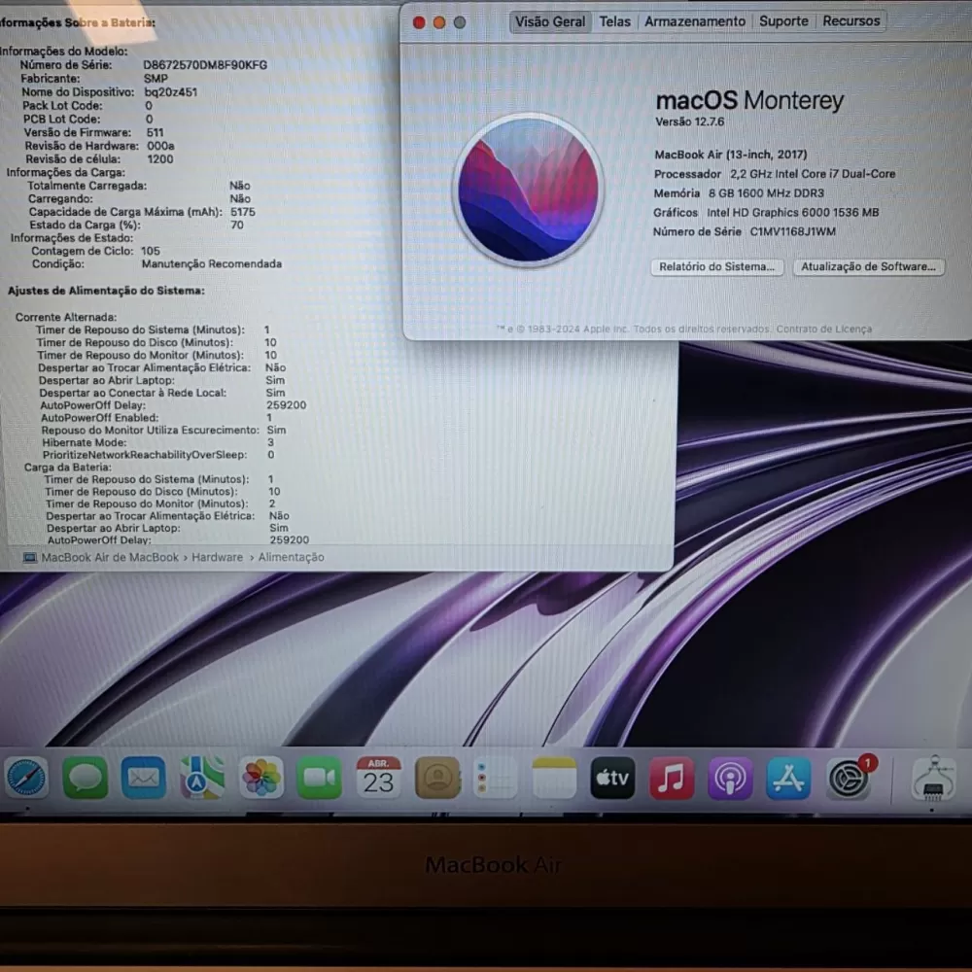Click the Relatório do Sistema button
Viewport: 972px width, 972px height.
(717, 267)
